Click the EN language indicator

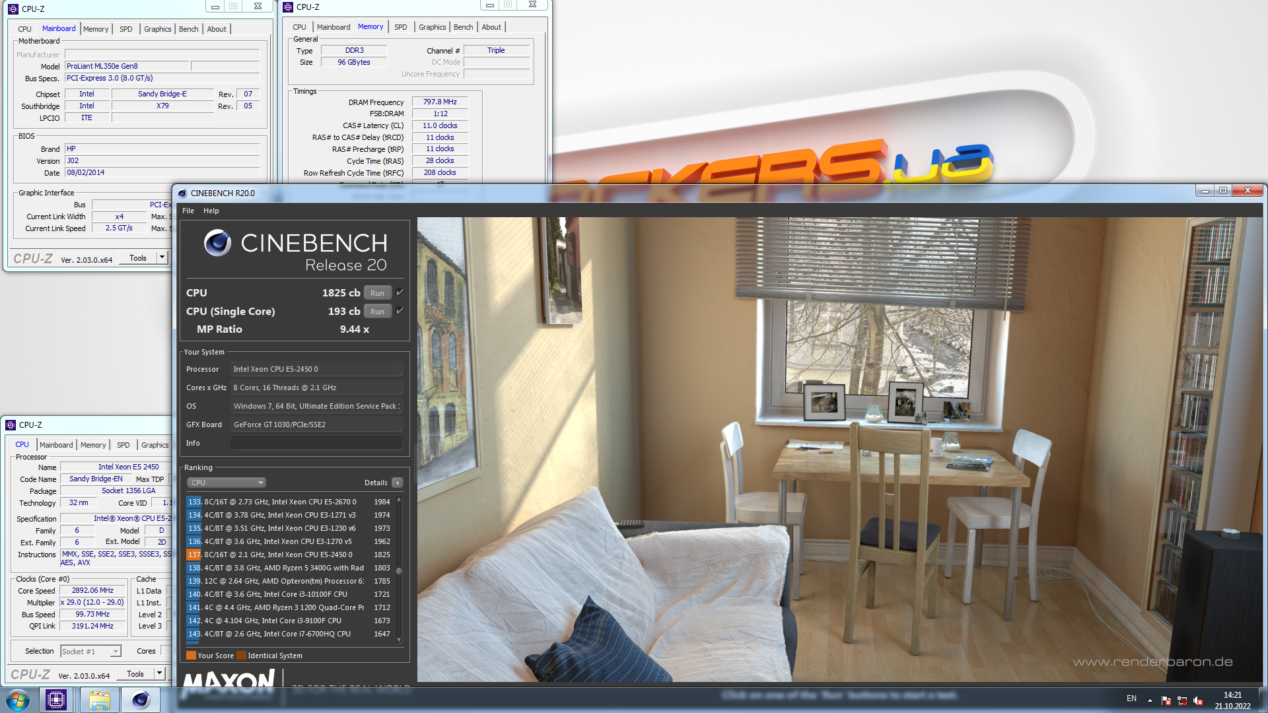point(1131,698)
